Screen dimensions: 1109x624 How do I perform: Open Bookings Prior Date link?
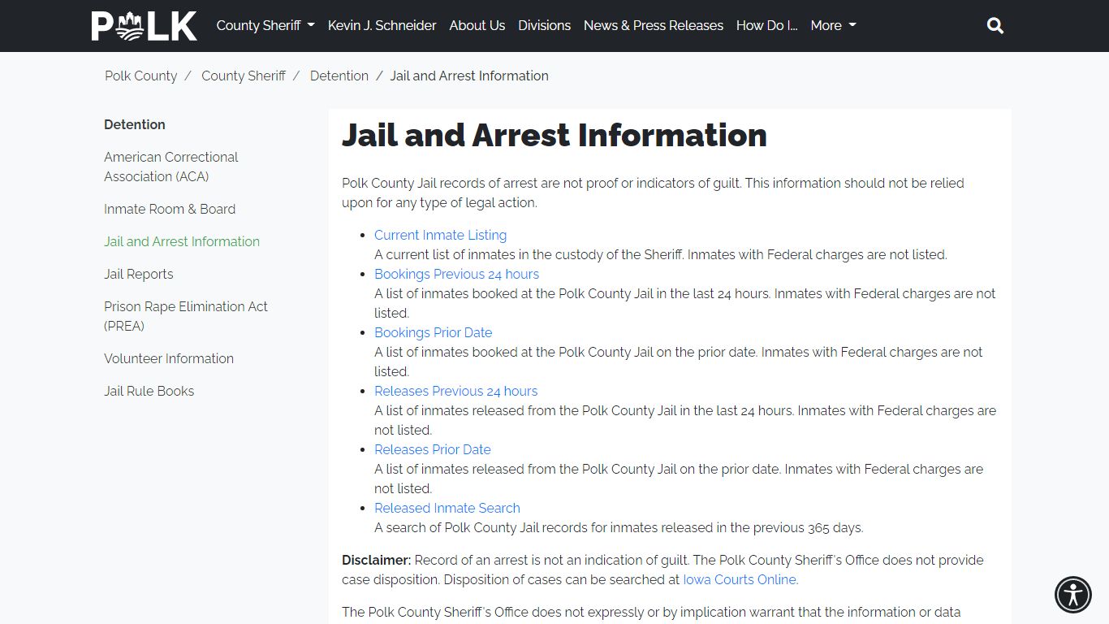point(434,332)
